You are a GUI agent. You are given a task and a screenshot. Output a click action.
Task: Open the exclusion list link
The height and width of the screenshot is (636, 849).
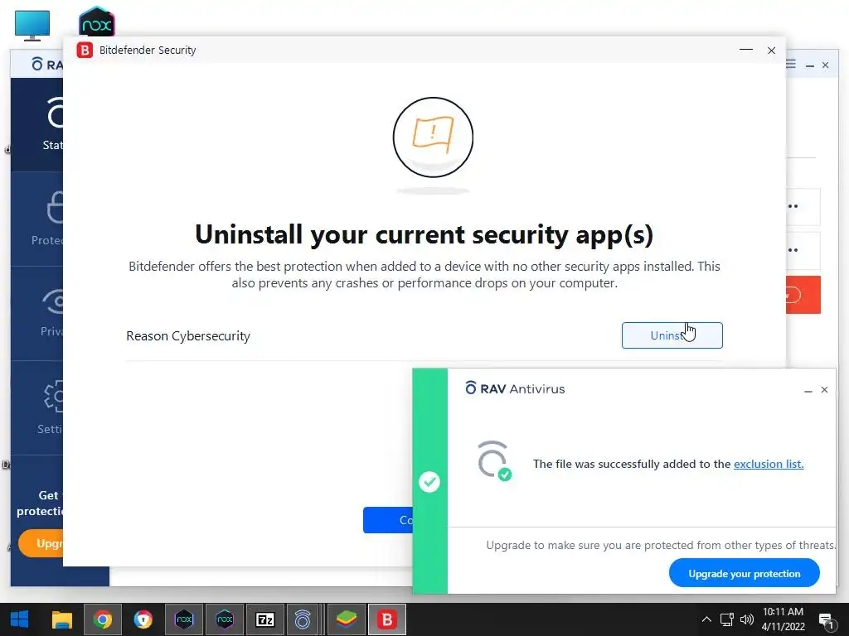tap(769, 464)
